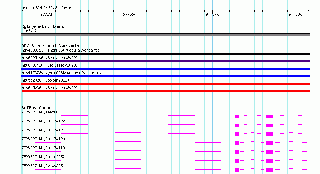This screenshot has width=320, height=174.
Task: Select the 10q24.2 band label
Action: tap(29, 31)
